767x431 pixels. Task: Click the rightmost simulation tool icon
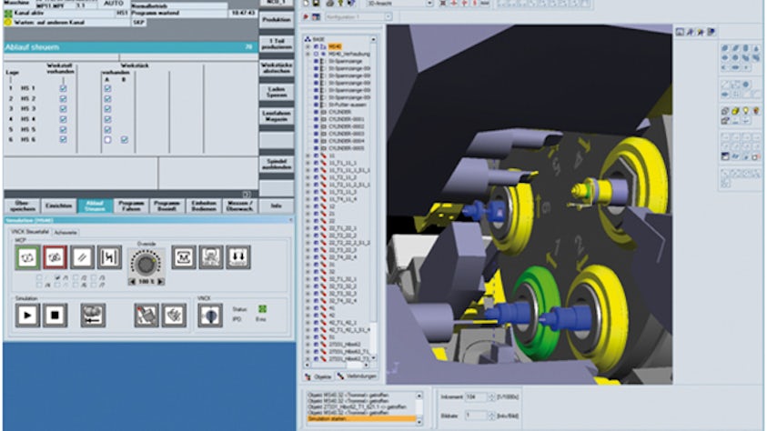coord(174,316)
